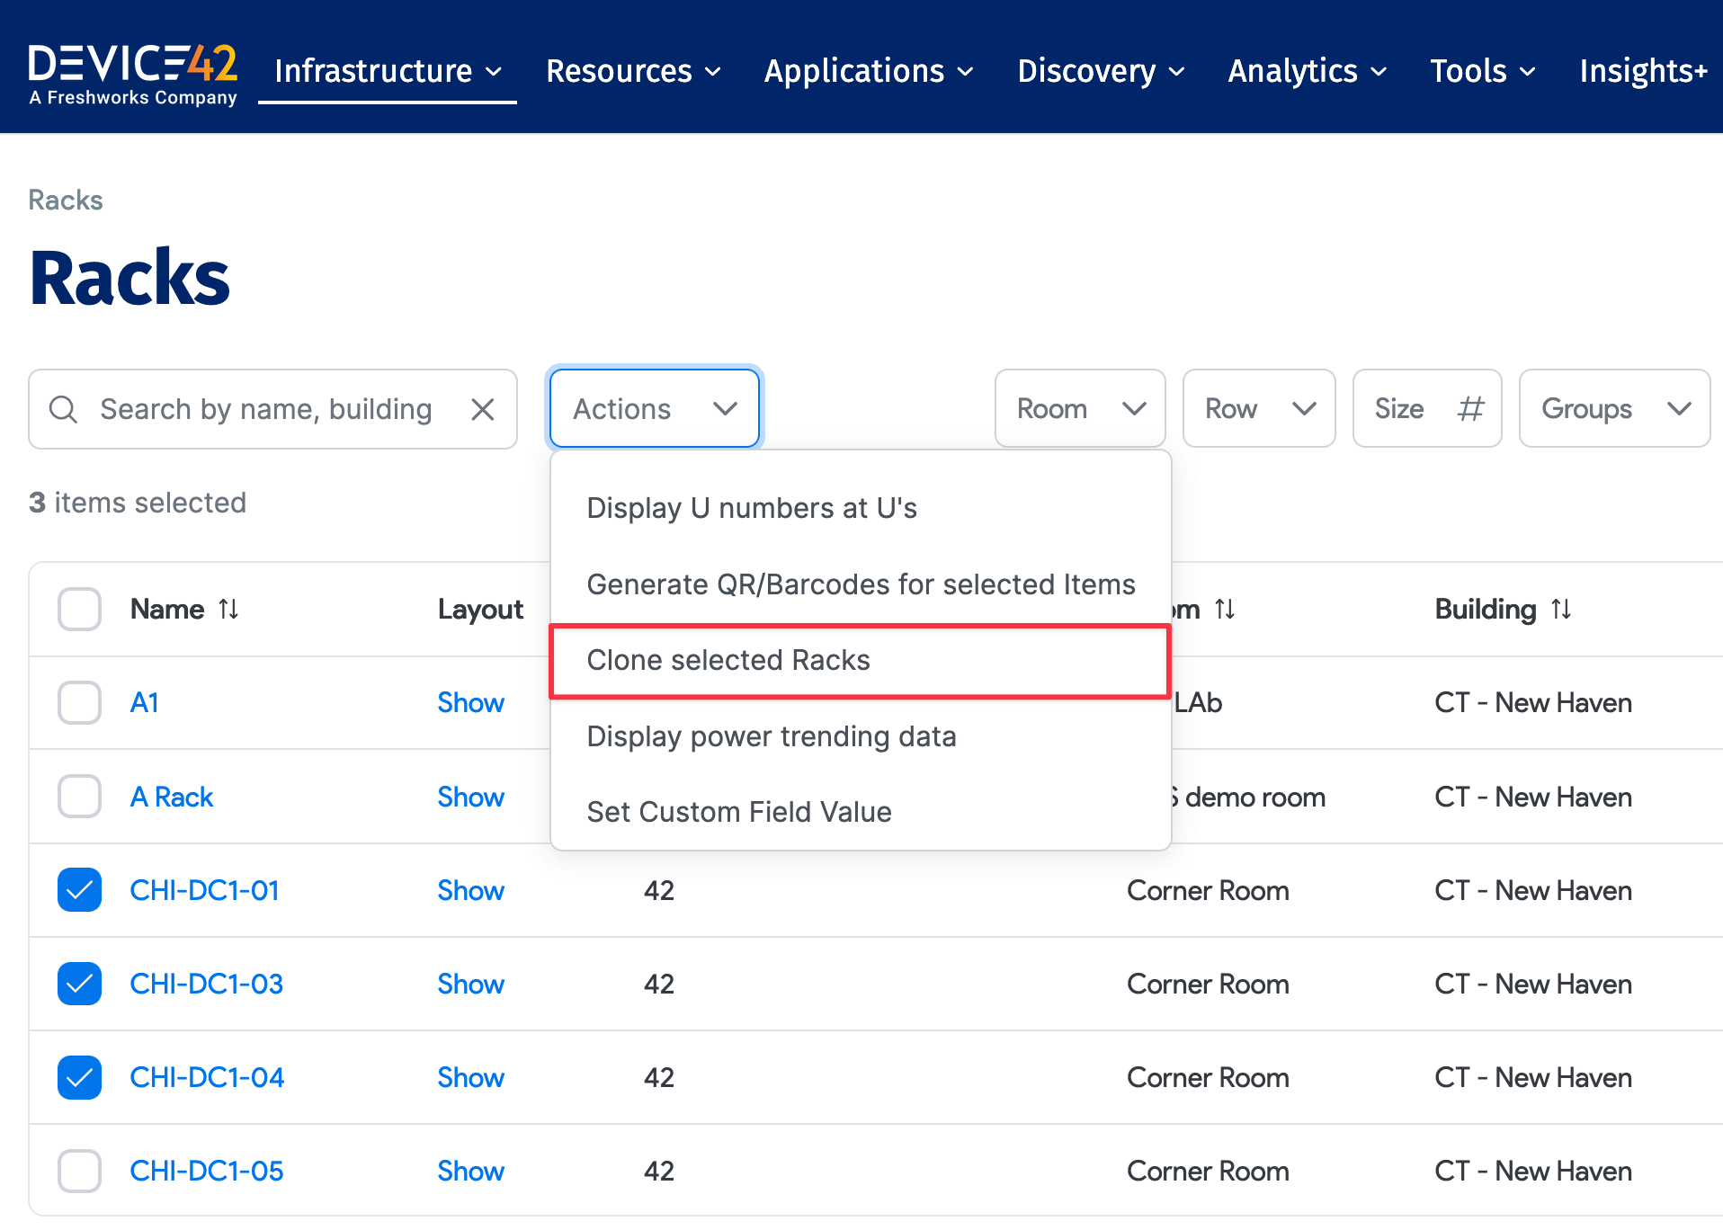The width and height of the screenshot is (1723, 1230).
Task: Show the layout for A Rack
Action: [470, 797]
